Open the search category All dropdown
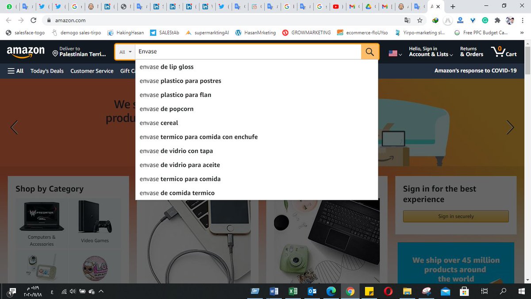The image size is (531, 299). (125, 52)
